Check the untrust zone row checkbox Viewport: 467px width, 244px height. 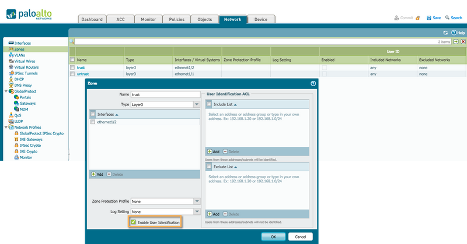coord(72,74)
